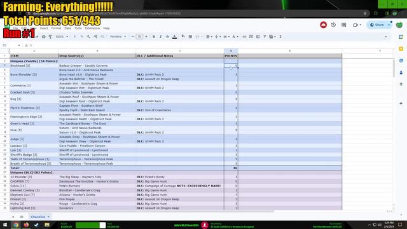This screenshot has width=407, height=229.
Task: Click the paint format roller icon
Action: click(50, 37)
